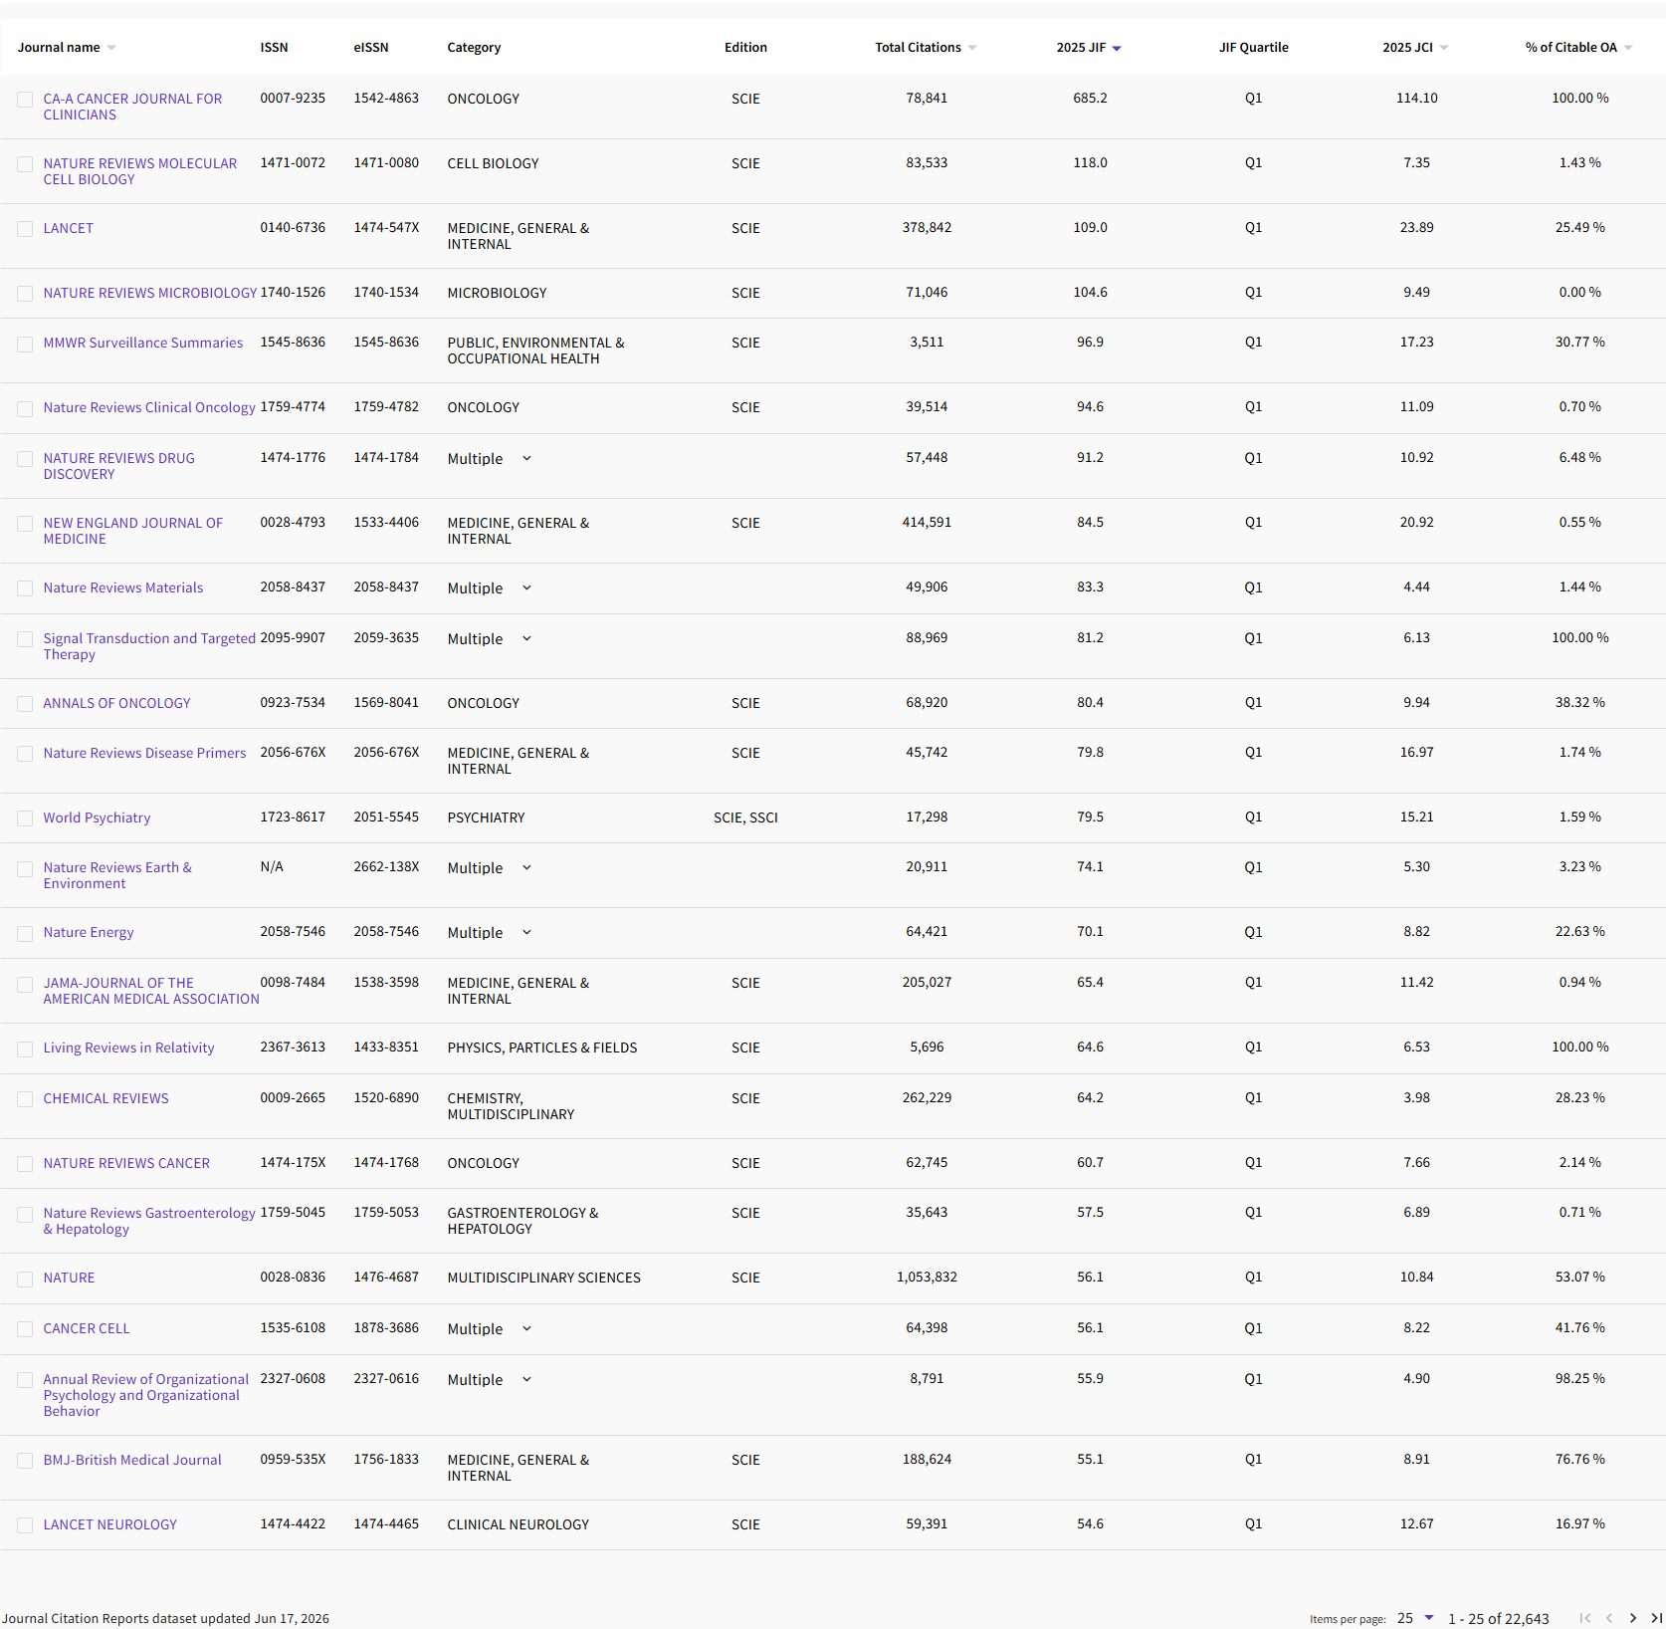Open the LANCET NEUROLOGY journal link
The width and height of the screenshot is (1666, 1629).
point(109,1525)
